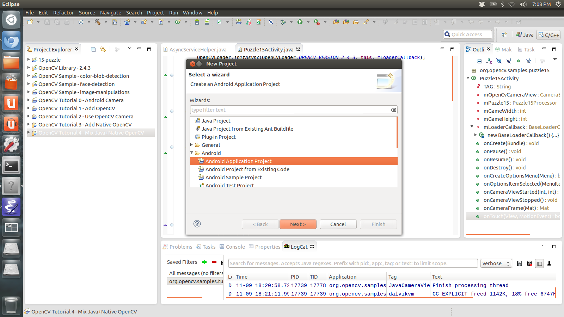Open Ubuntu Software Center in launcher

(11, 82)
